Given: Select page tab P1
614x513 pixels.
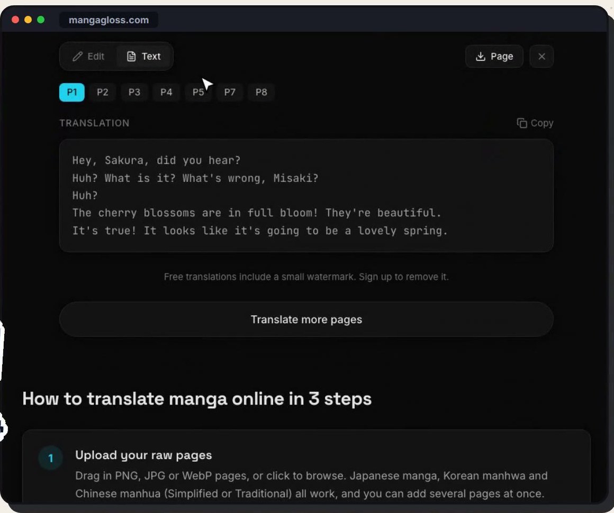Looking at the screenshot, I should pos(72,93).
